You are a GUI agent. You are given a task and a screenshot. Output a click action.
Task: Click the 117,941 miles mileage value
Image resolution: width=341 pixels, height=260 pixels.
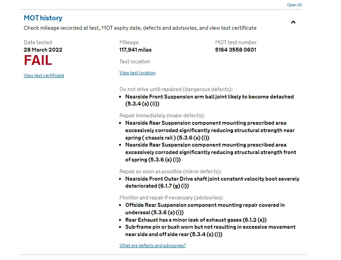tap(135, 50)
